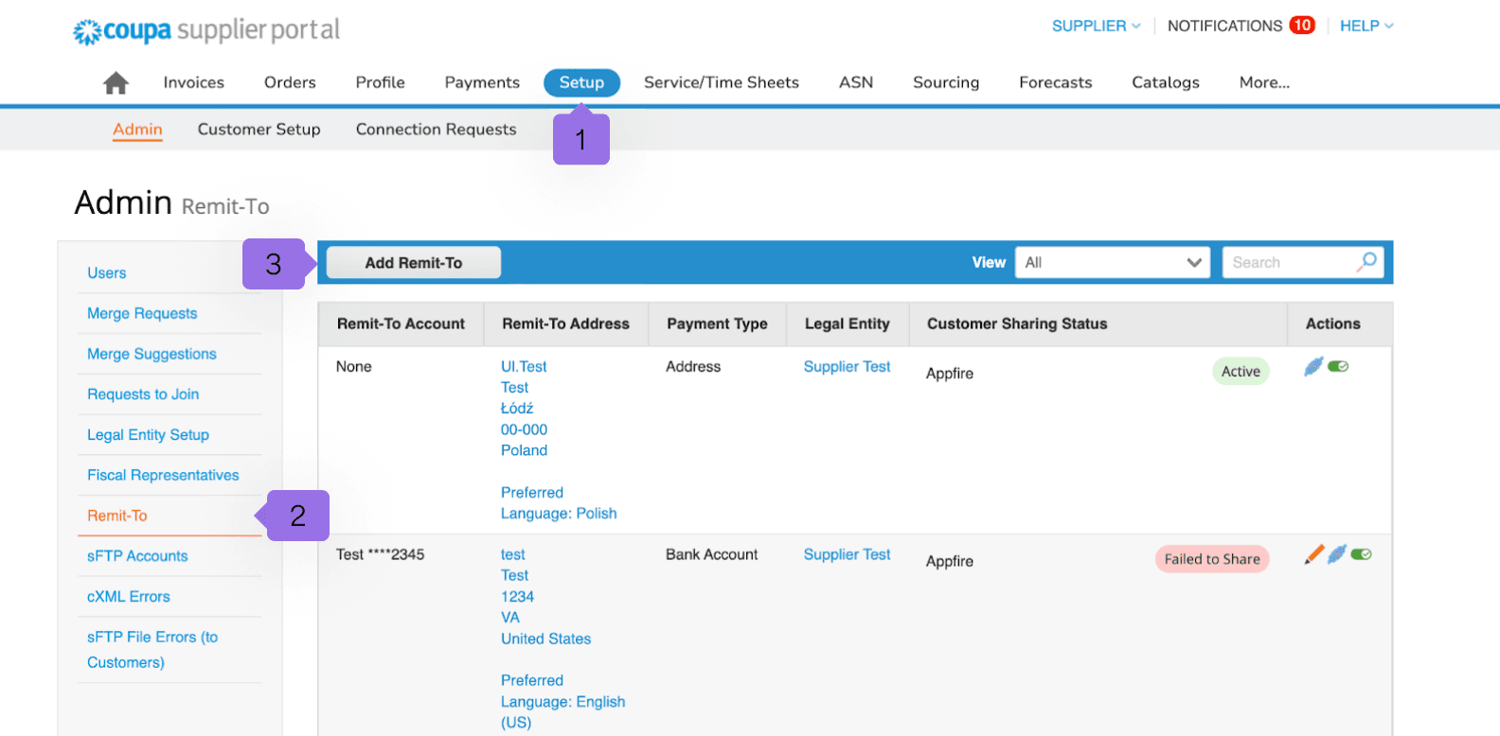Open Merge Suggestions in the sidebar
This screenshot has height=736, width=1500.
pyautogui.click(x=152, y=354)
